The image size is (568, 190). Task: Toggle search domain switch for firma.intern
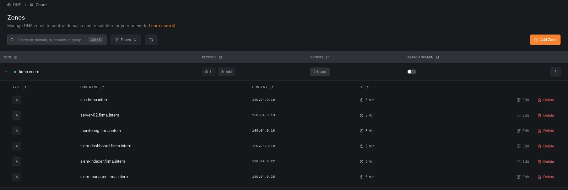tap(412, 72)
